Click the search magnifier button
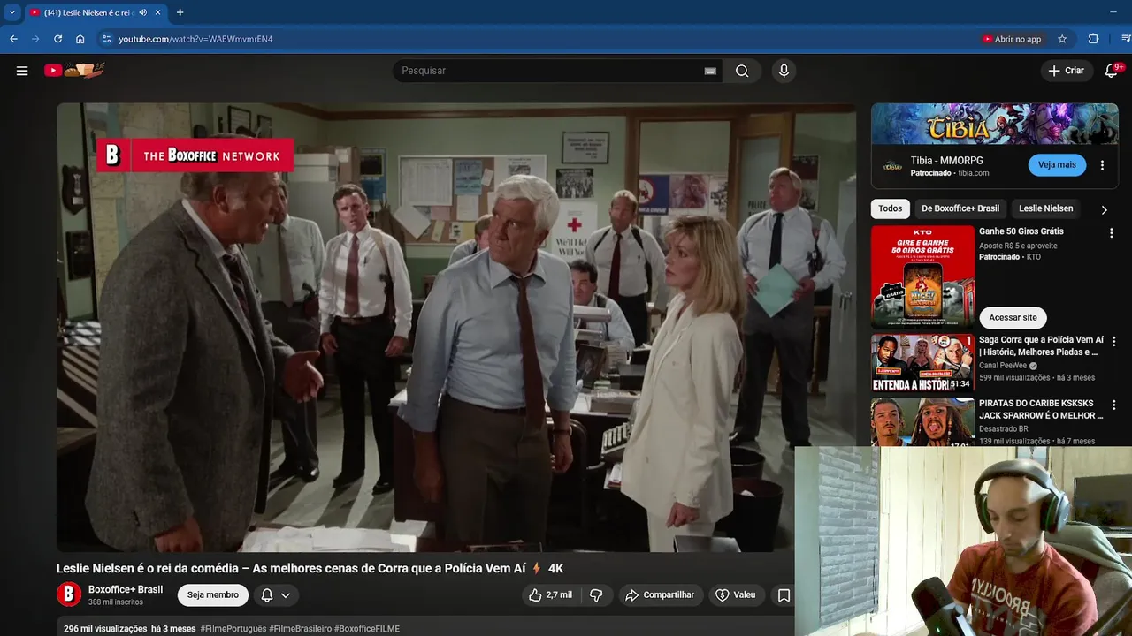 (742, 71)
